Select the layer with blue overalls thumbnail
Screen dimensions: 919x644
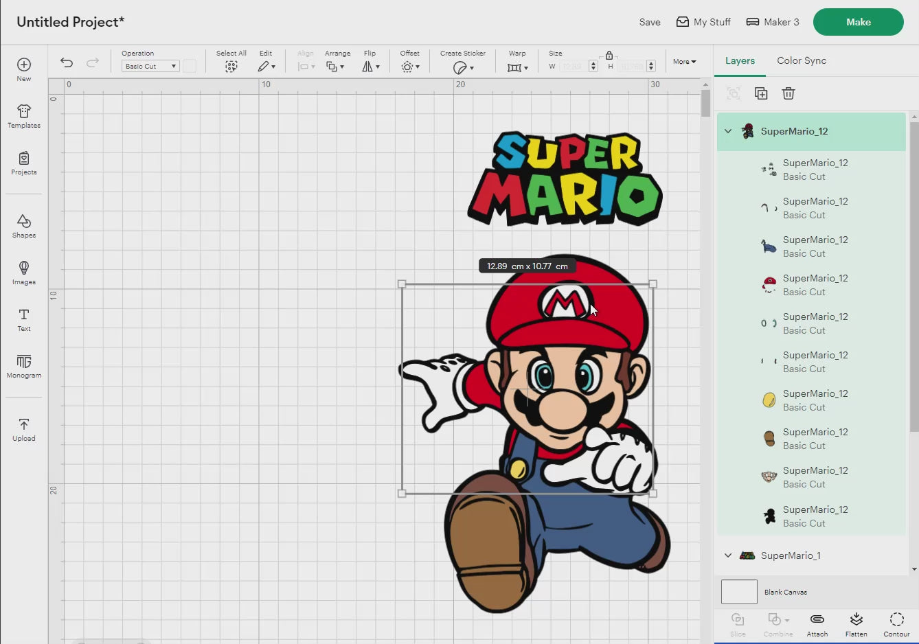[811, 246]
